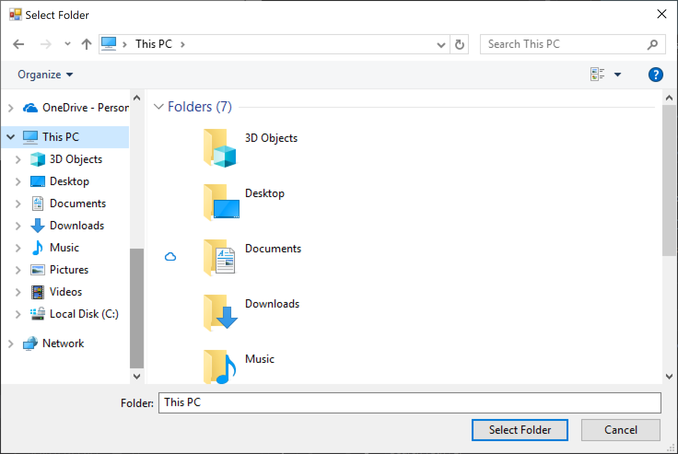Open the Organize menu
Screen dimensions: 678x454
[44, 74]
